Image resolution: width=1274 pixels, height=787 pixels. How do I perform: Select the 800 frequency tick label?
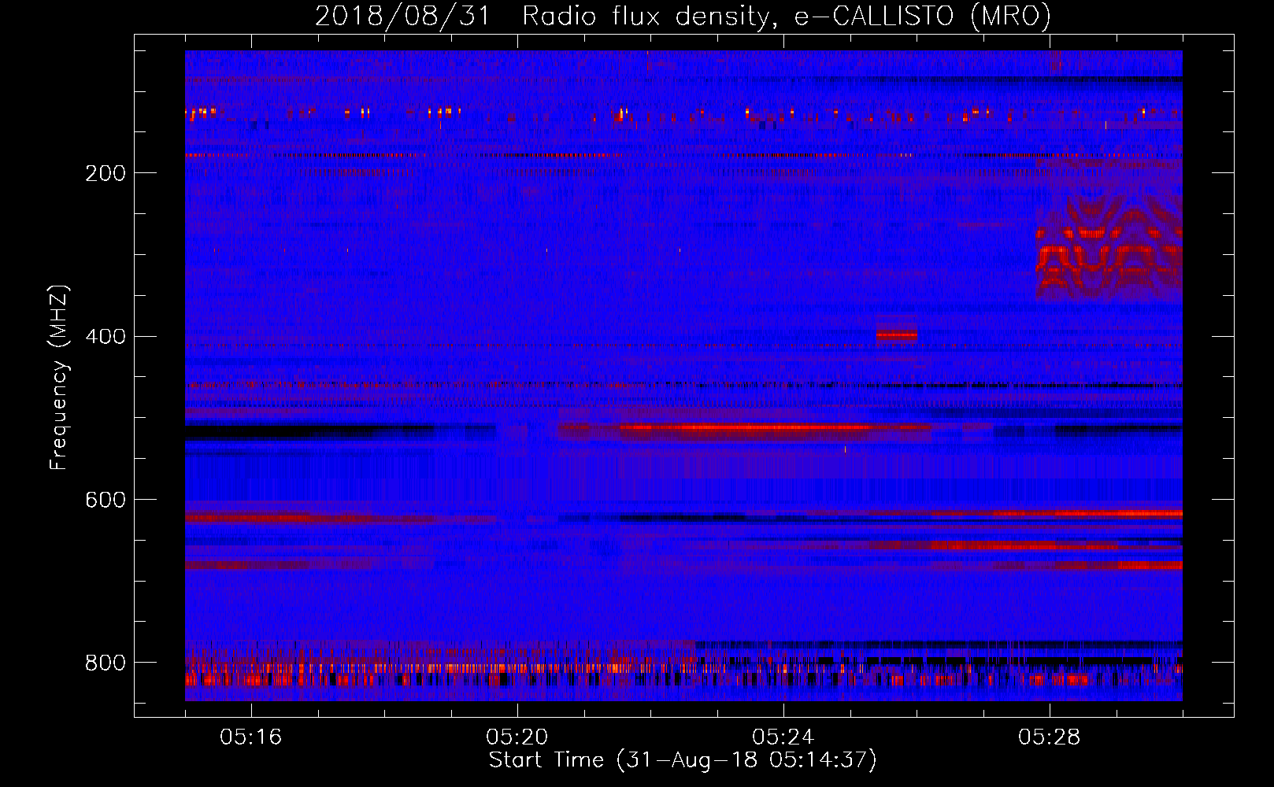click(105, 663)
